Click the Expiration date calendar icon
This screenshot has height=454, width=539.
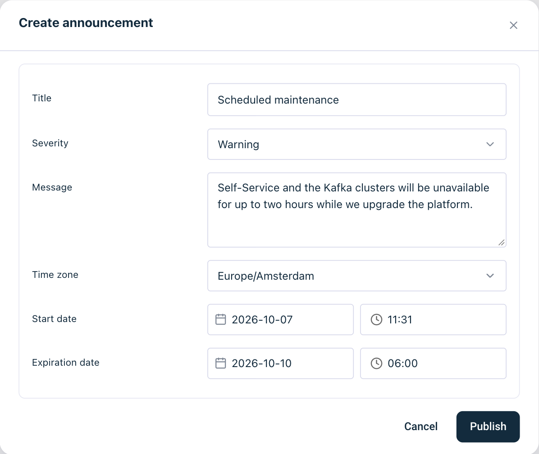pos(220,363)
